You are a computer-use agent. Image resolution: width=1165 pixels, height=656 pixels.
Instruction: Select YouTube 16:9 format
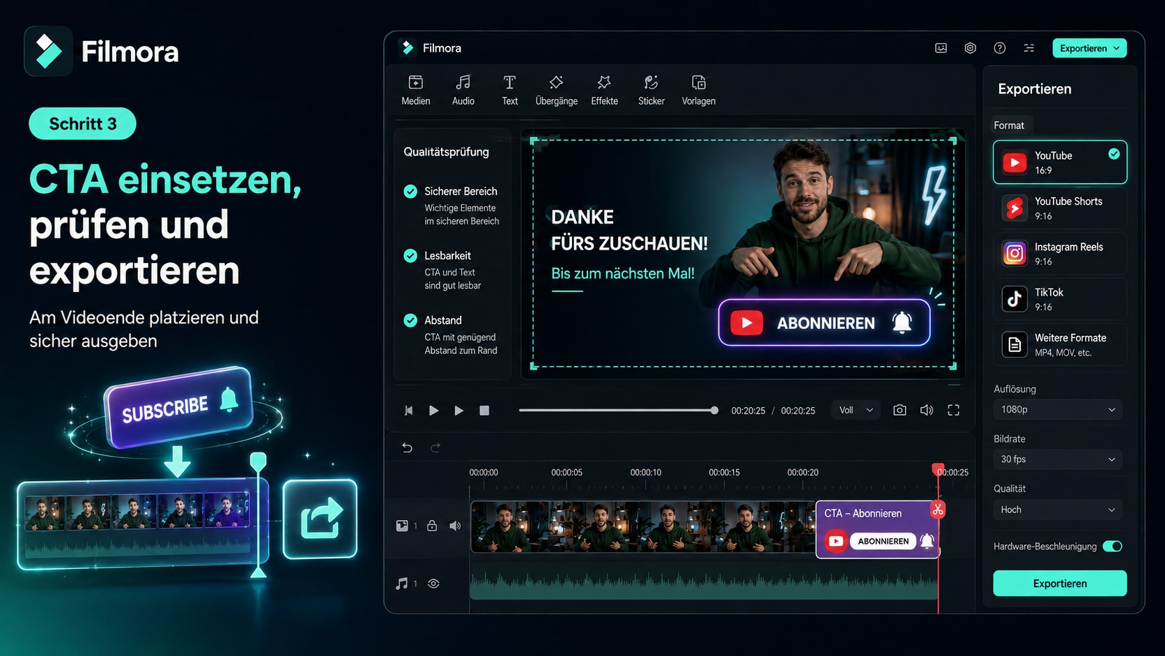(x=1060, y=162)
